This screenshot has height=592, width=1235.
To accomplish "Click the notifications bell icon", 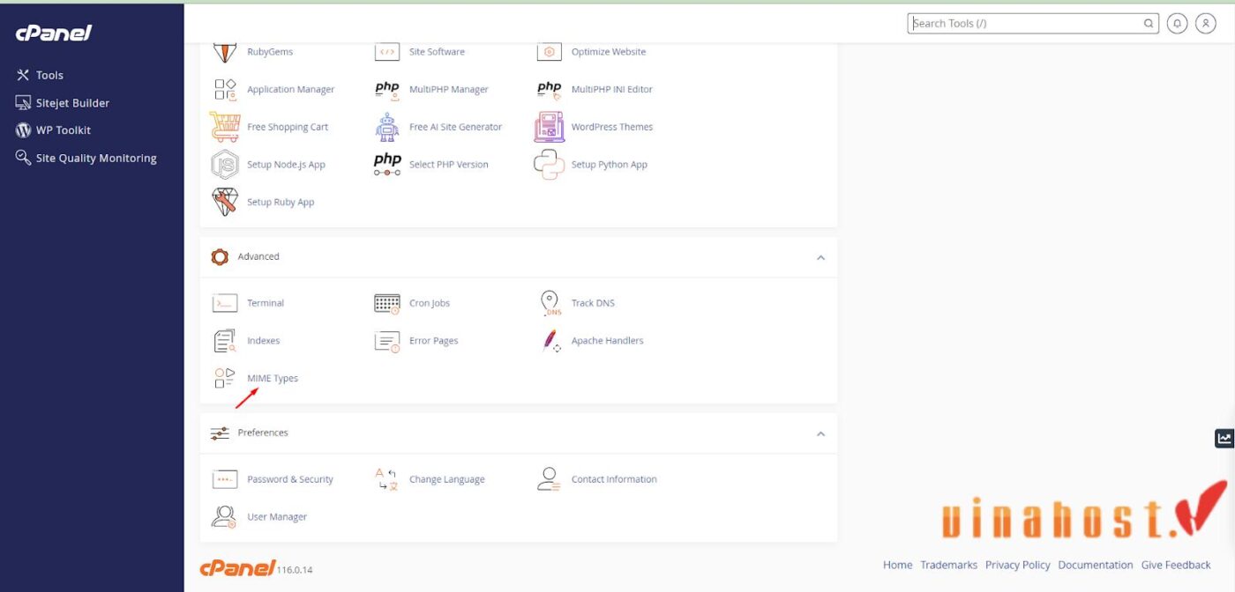I will pos(1177,24).
